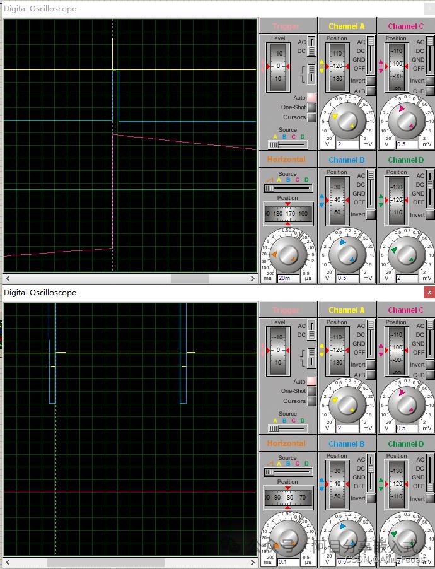435x569 pixels.
Task: Click lower scope scrollbar left arrow
Action: coord(8,562)
